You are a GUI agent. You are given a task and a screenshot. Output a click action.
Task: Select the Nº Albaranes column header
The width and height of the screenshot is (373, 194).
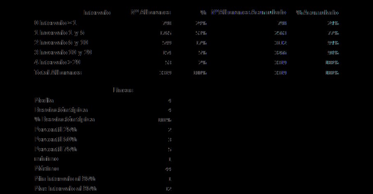click(x=151, y=12)
